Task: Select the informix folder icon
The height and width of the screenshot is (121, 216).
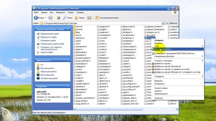Action: [75, 27]
